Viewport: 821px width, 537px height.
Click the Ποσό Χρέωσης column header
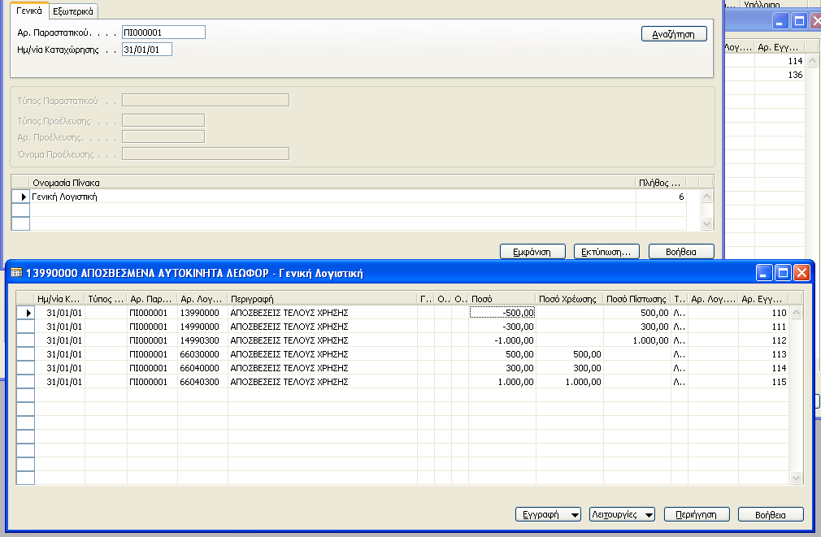click(x=569, y=299)
